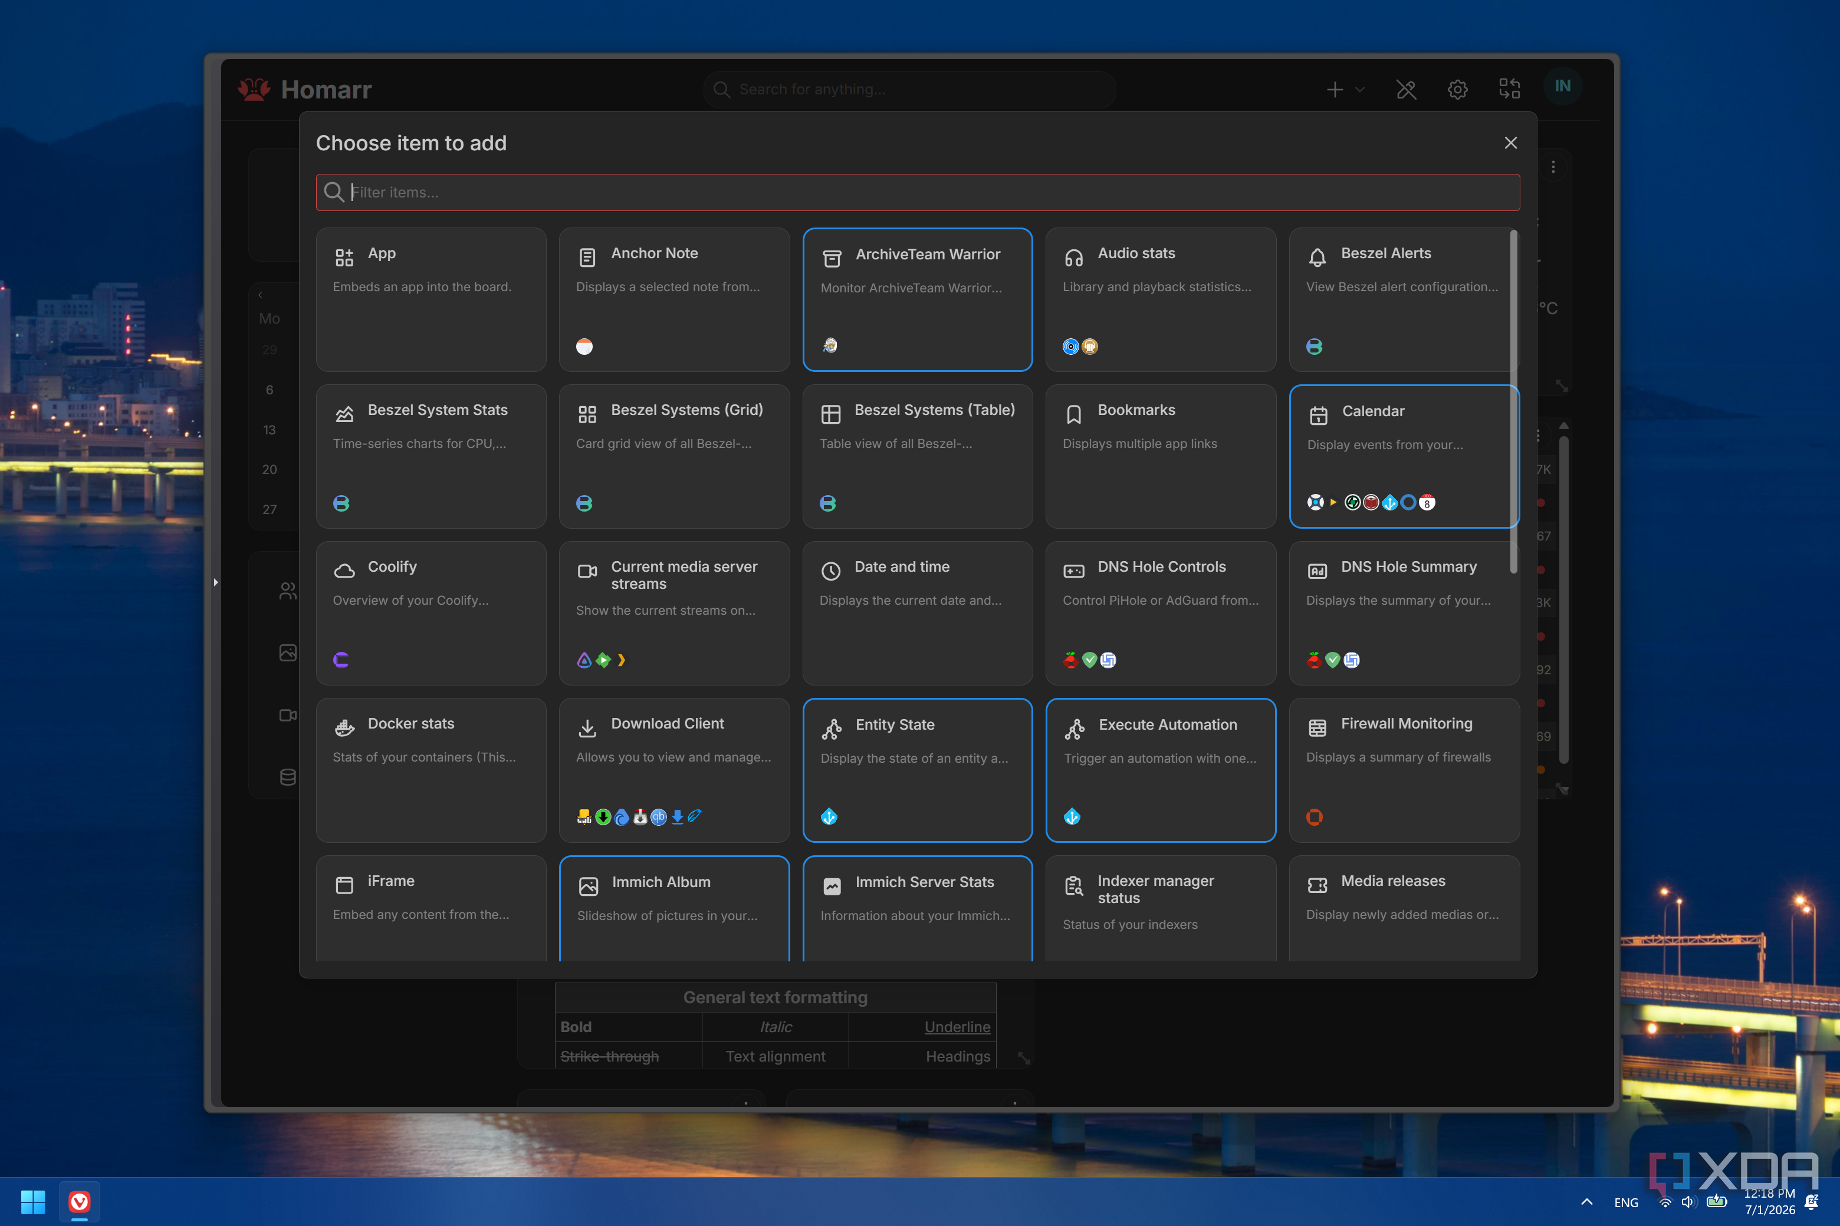Open the Windows Start menu

pos(32,1202)
